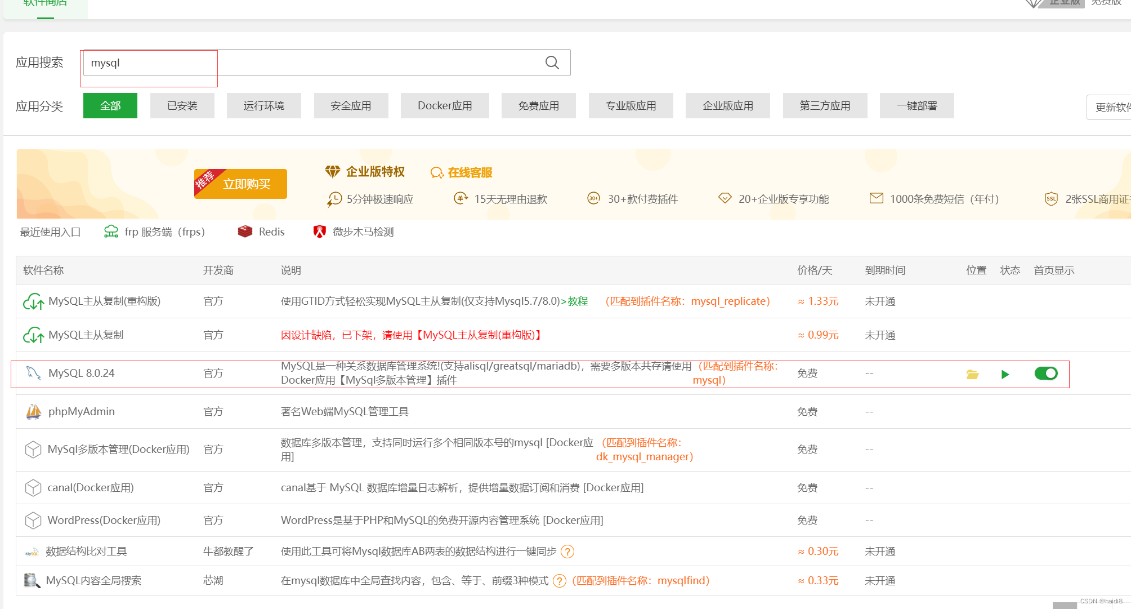Select the 一键部署 category tab

(917, 106)
